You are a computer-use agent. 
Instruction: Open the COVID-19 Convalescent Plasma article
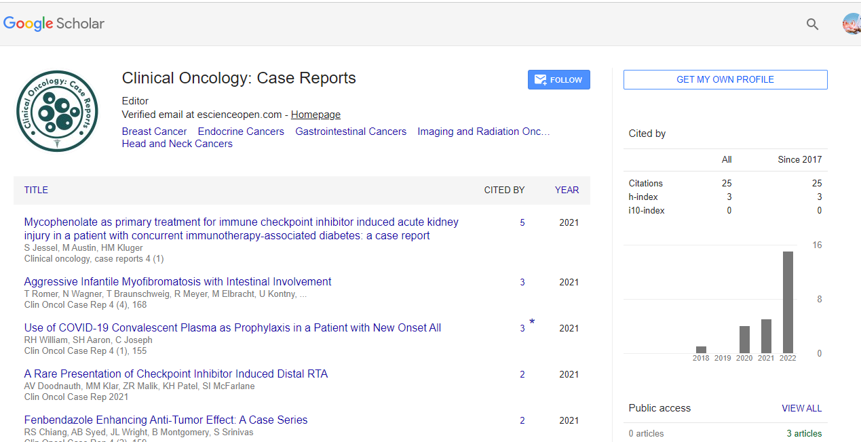click(x=233, y=327)
